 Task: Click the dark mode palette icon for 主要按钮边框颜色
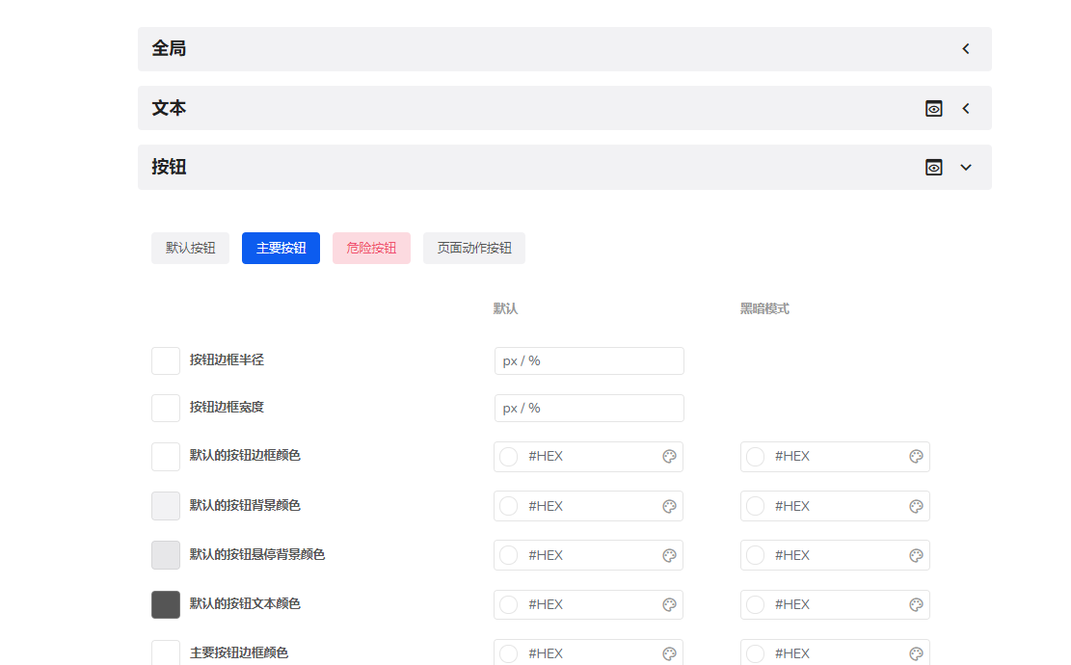point(916,652)
